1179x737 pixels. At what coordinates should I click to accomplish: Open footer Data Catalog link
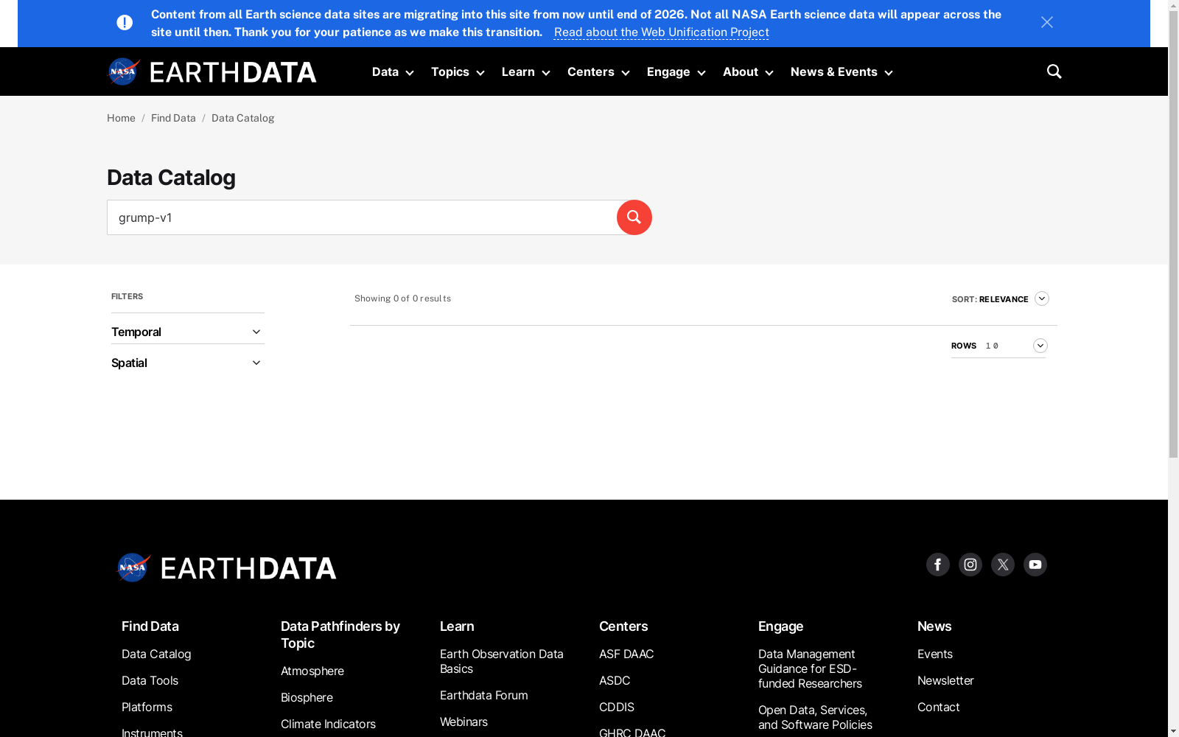click(x=156, y=654)
